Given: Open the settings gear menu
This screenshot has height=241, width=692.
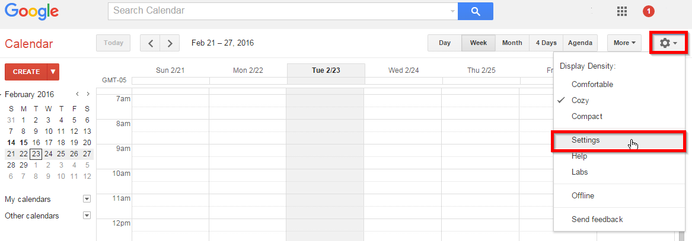Looking at the screenshot, I should point(668,43).
